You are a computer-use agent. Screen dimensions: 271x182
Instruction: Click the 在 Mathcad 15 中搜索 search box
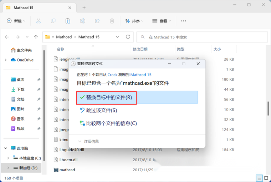(x=203, y=37)
